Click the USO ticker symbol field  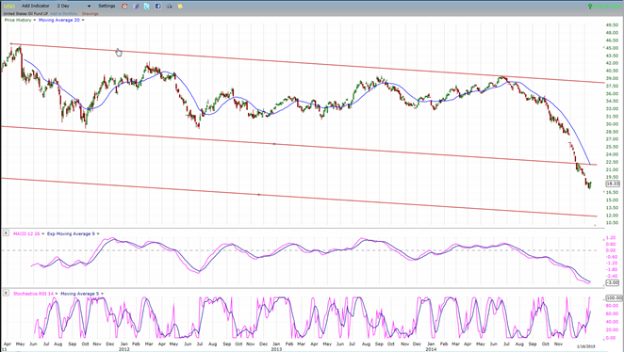(x=9, y=6)
